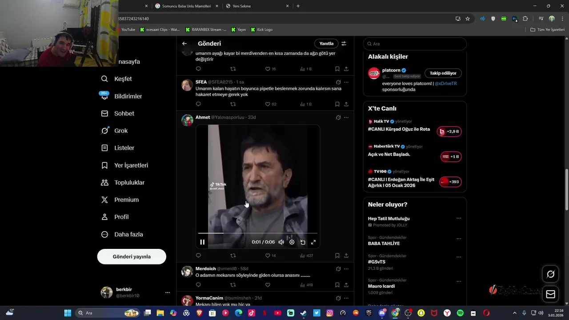Go back with the Gönderi arrow
Viewport: 569px width, 320px height.
184,44
